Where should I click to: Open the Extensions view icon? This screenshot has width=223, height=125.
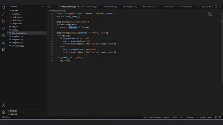coord(3,35)
